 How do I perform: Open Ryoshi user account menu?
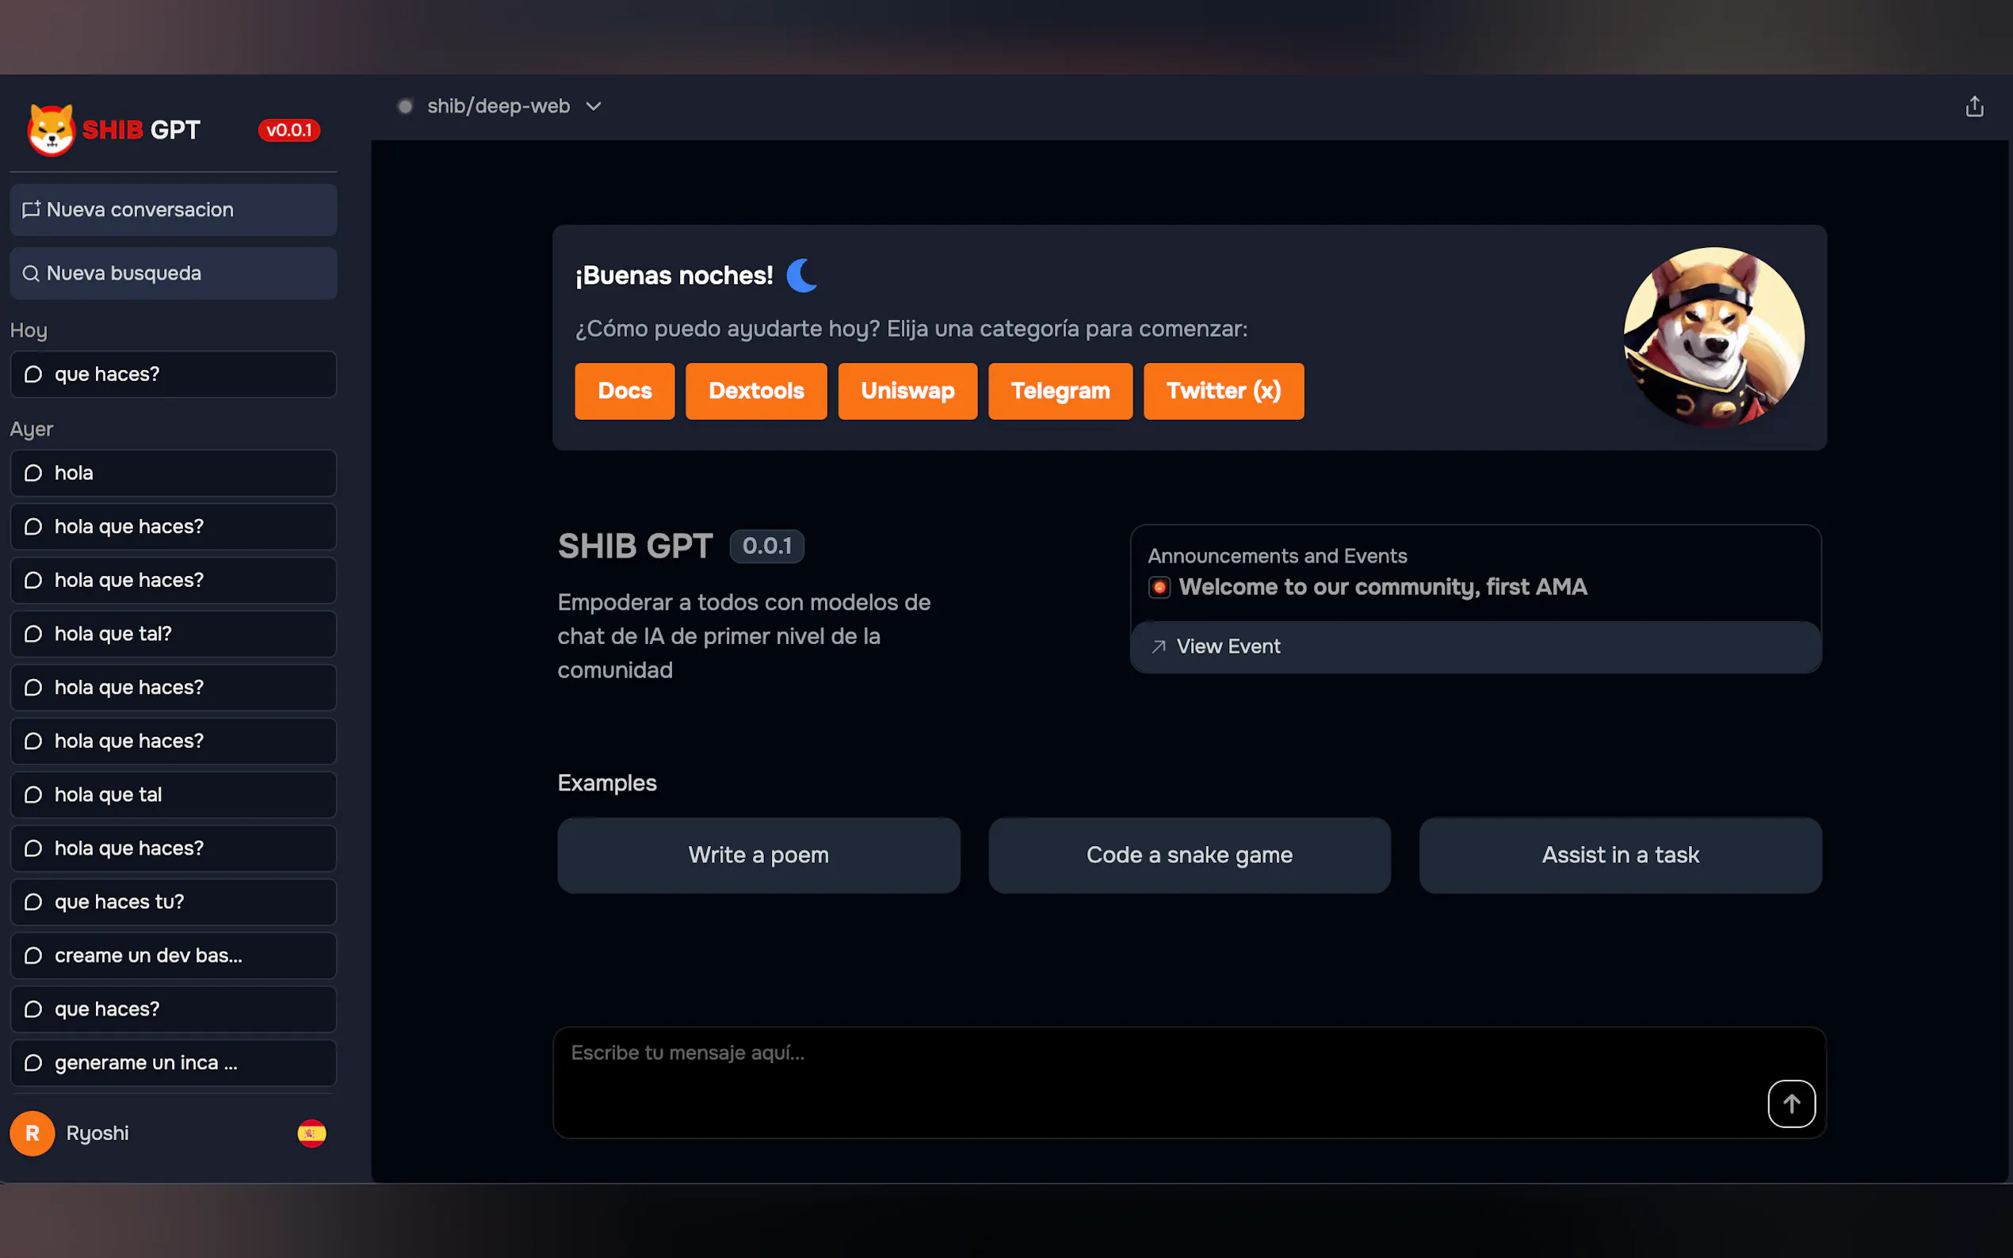point(97,1133)
